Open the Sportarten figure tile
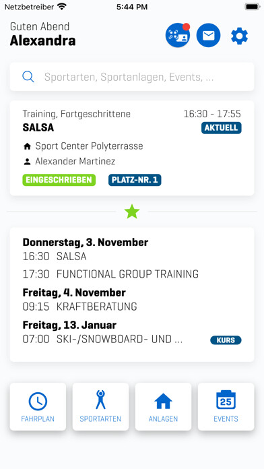Viewport: 264px width, 469px height. coord(100,406)
